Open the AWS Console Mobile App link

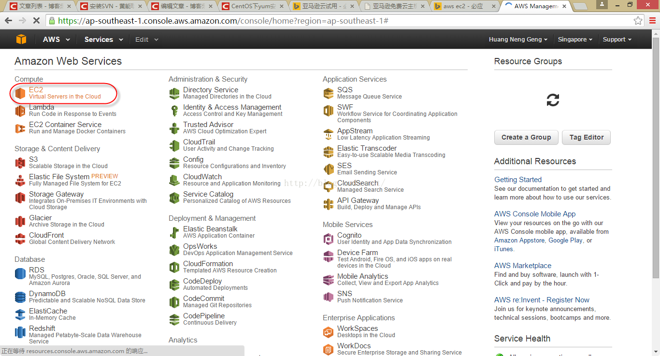click(x=535, y=214)
